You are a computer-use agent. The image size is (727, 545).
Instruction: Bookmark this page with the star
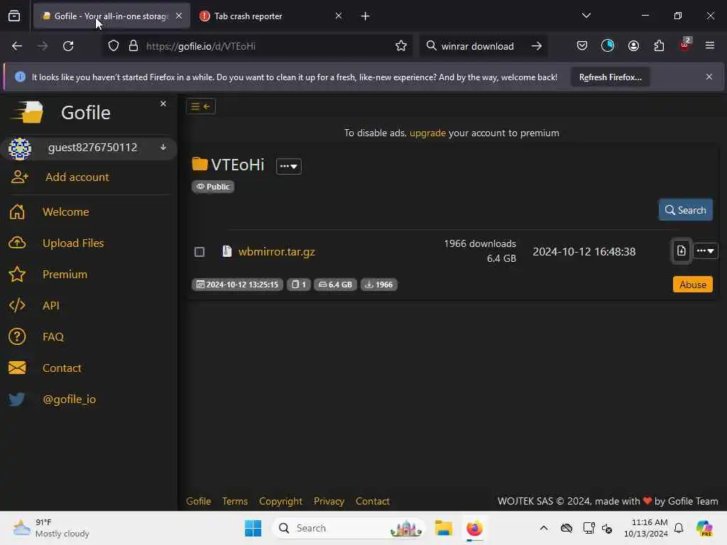coord(401,45)
